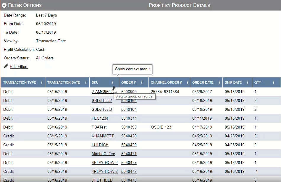
Task: Open context menu for Channel Order # column
Action: click(x=186, y=82)
